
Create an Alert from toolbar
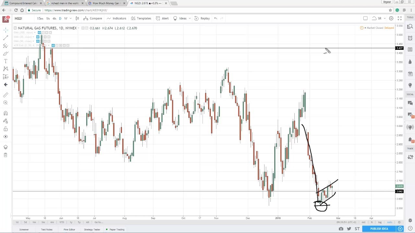tap(162, 18)
